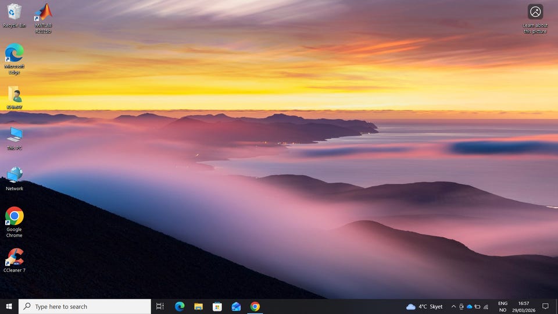
Task: Select the Microsoft Edge desktop shortcut
Action: (x=14, y=53)
